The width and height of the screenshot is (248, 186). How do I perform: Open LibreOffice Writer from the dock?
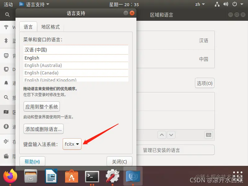51,176
